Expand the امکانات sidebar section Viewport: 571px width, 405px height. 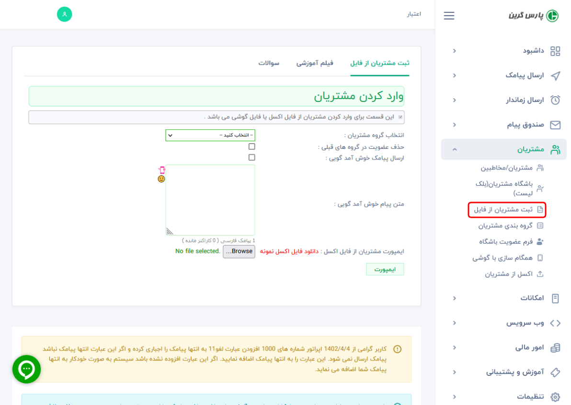[x=454, y=298]
